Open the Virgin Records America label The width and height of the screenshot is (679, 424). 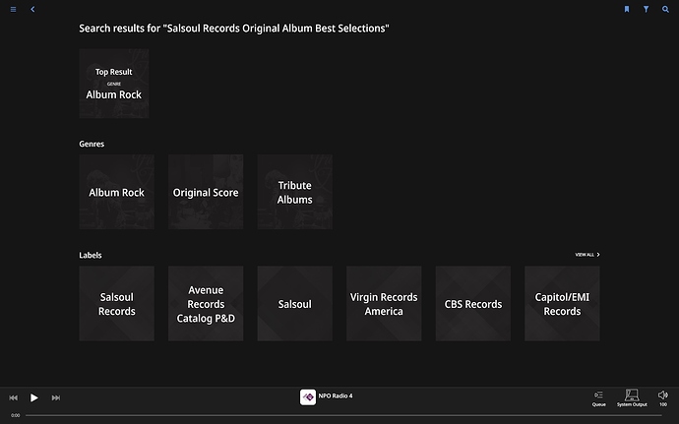384,304
